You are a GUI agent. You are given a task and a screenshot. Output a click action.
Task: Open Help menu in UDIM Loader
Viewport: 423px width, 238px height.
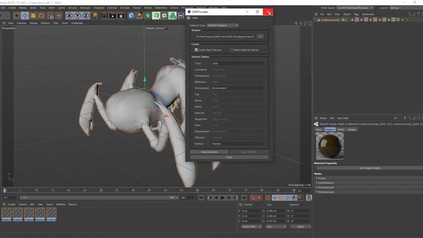(x=195, y=18)
